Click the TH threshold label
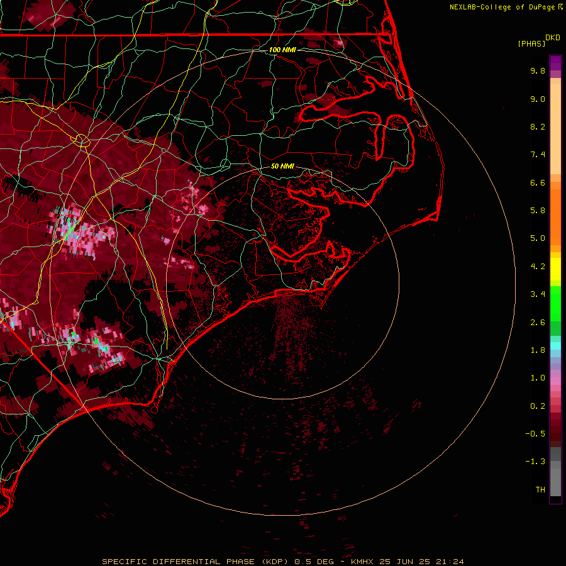This screenshot has width=566, height=566. (540, 489)
